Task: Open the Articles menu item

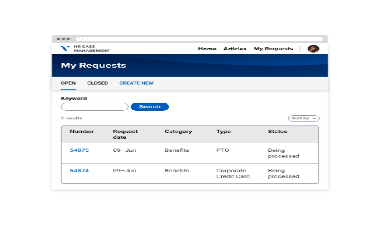Action: (235, 49)
